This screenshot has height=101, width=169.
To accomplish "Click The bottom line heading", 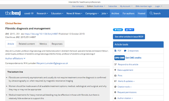I will 15,72.
